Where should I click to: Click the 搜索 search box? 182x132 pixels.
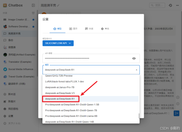tap(157, 5)
